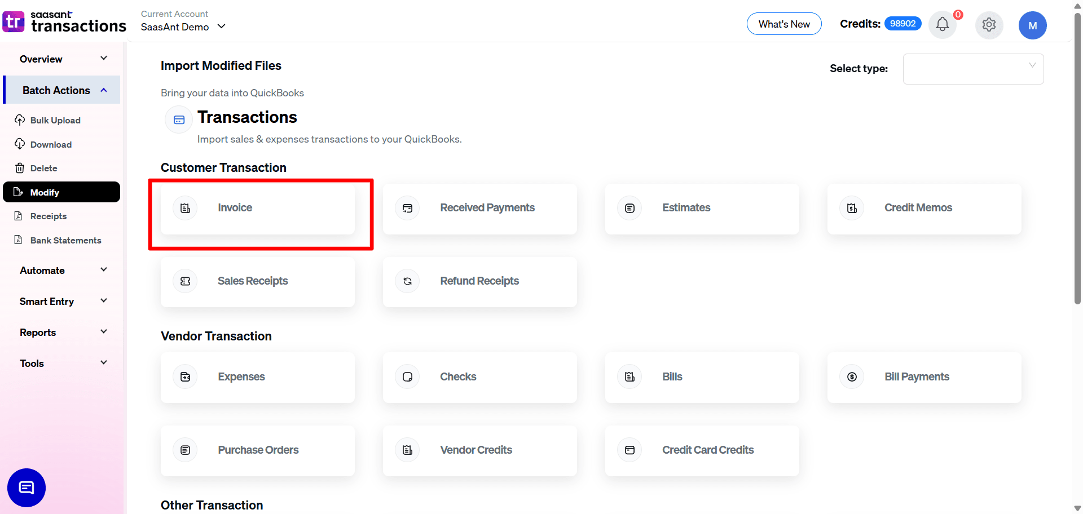The width and height of the screenshot is (1083, 514).
Task: Open the chat support bubble icon
Action: [x=27, y=488]
